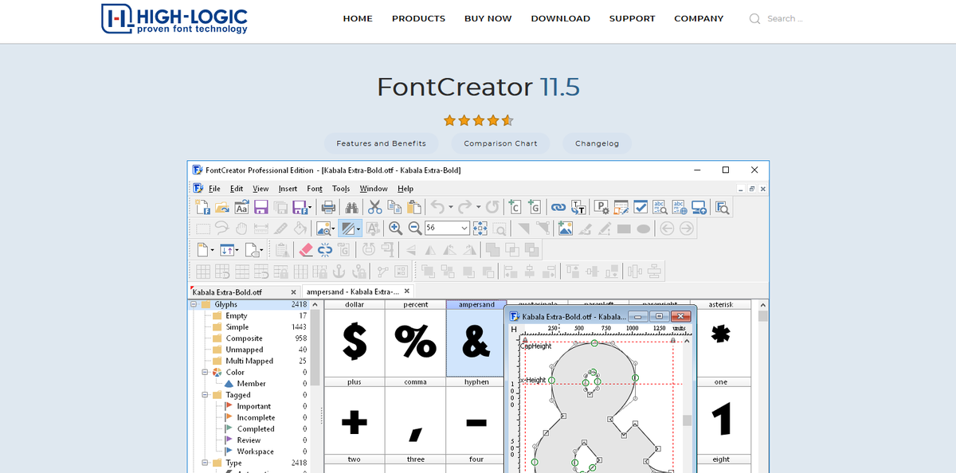Click the Print icon in the toolbar
956x473 pixels.
[328, 207]
